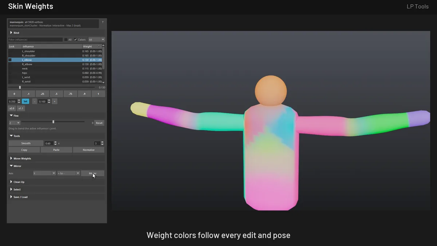Image resolution: width=437 pixels, height=246 pixels.
Task: Click the Copy weights button
Action: 24,150
